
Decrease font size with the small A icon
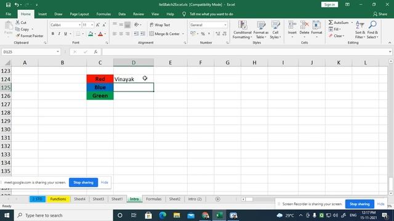[x=104, y=25]
